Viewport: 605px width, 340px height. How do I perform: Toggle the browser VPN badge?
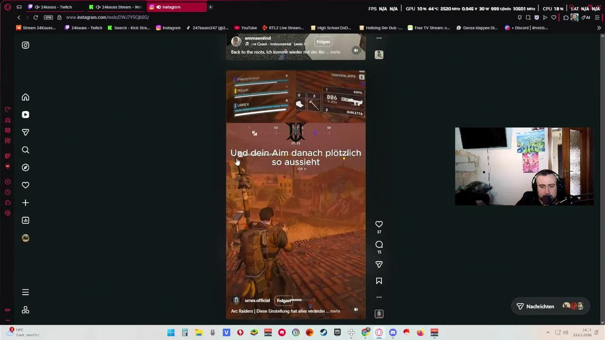[48, 17]
